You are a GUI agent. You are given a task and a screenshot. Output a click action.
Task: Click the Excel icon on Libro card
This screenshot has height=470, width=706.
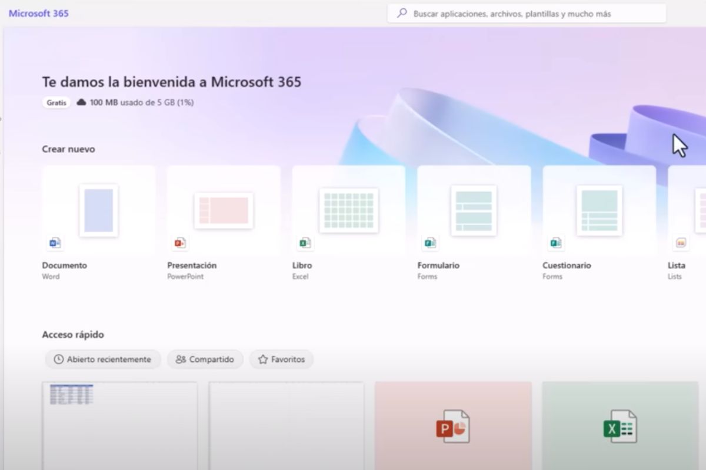[305, 243]
